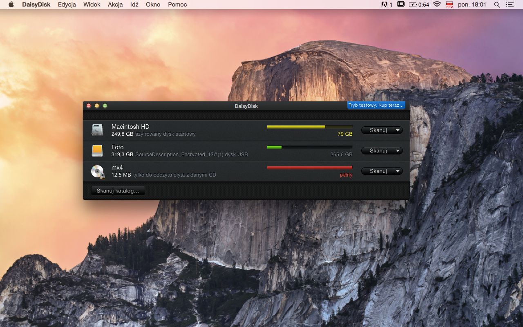Open the Okno menu

tap(153, 4)
